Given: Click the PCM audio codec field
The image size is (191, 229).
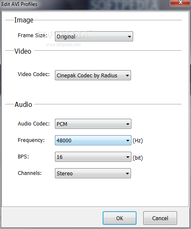Looking at the screenshot, I should 93,124.
